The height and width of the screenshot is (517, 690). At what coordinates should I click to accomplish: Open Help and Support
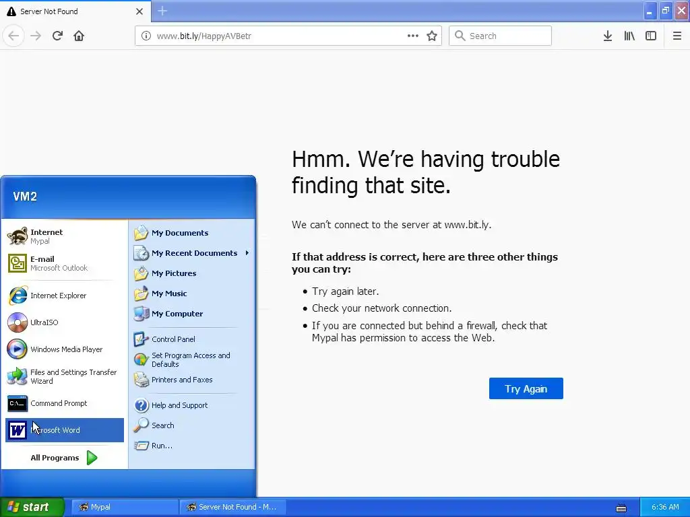point(191,405)
